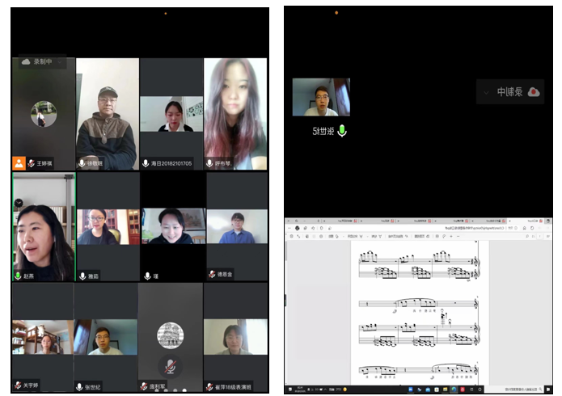Image resolution: width=562 pixels, height=396 pixels.
Task: Click the 录制中 cloud recording icon in the participant grid
Action: tap(26, 61)
